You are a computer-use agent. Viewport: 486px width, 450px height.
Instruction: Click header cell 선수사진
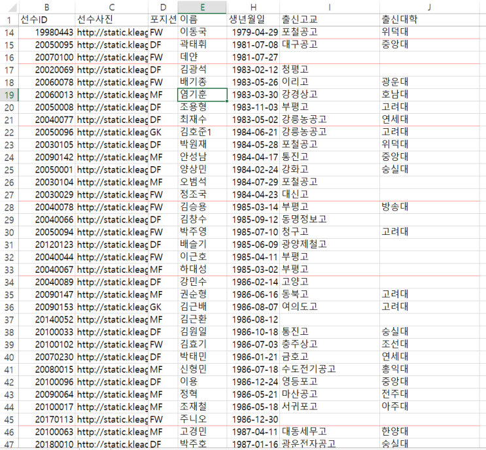point(112,20)
